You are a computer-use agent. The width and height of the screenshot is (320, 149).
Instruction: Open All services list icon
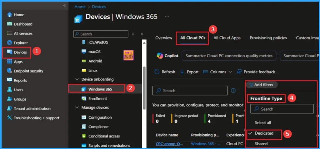[x=9, y=33]
